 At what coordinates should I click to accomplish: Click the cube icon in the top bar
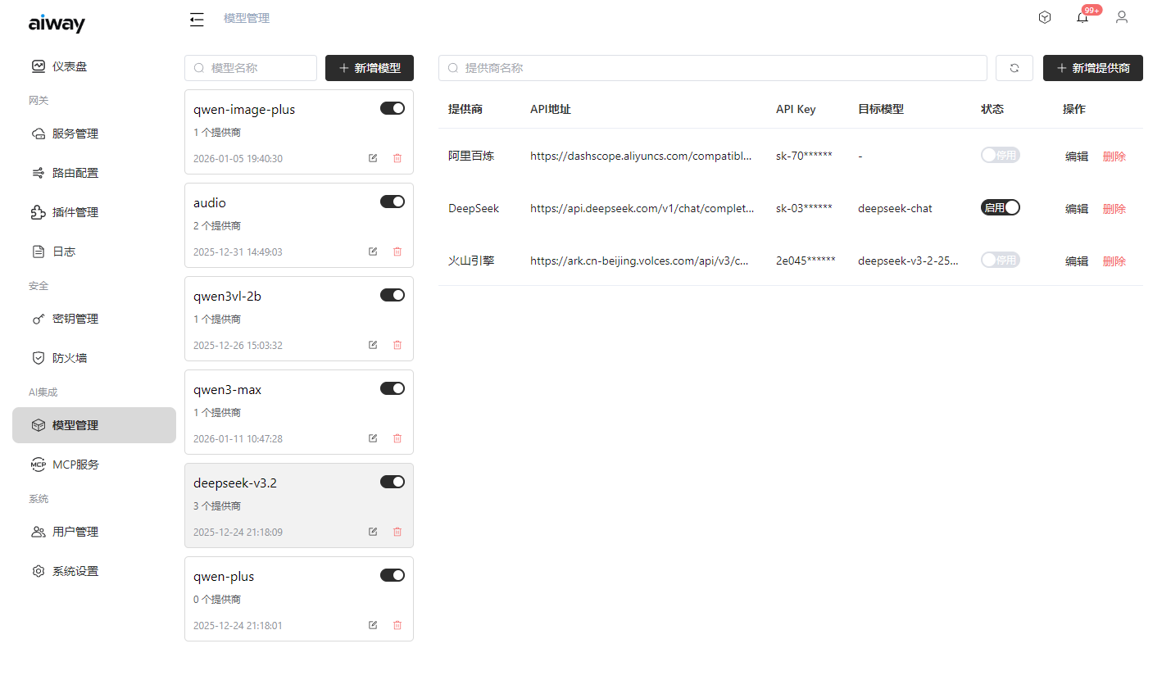point(1045,17)
